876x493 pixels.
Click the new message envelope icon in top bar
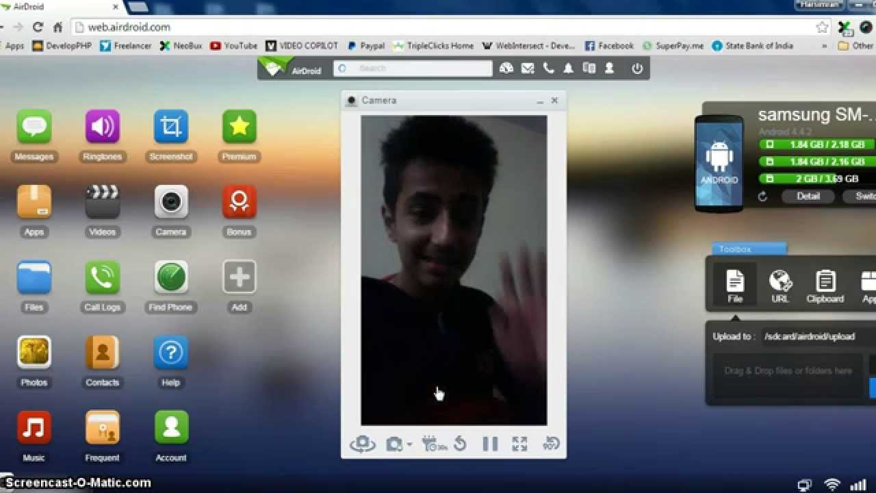pyautogui.click(x=528, y=68)
